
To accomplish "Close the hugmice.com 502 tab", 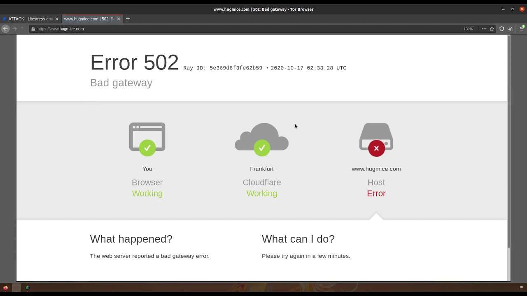I will pos(119,19).
